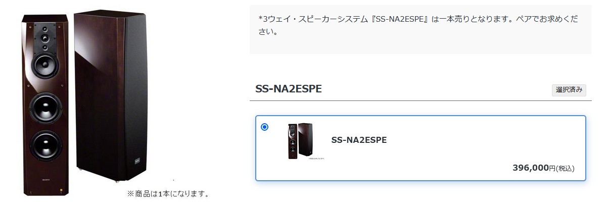Click the midrange driver on front speaker
Screen dimensions: 607x207
click(x=45, y=63)
